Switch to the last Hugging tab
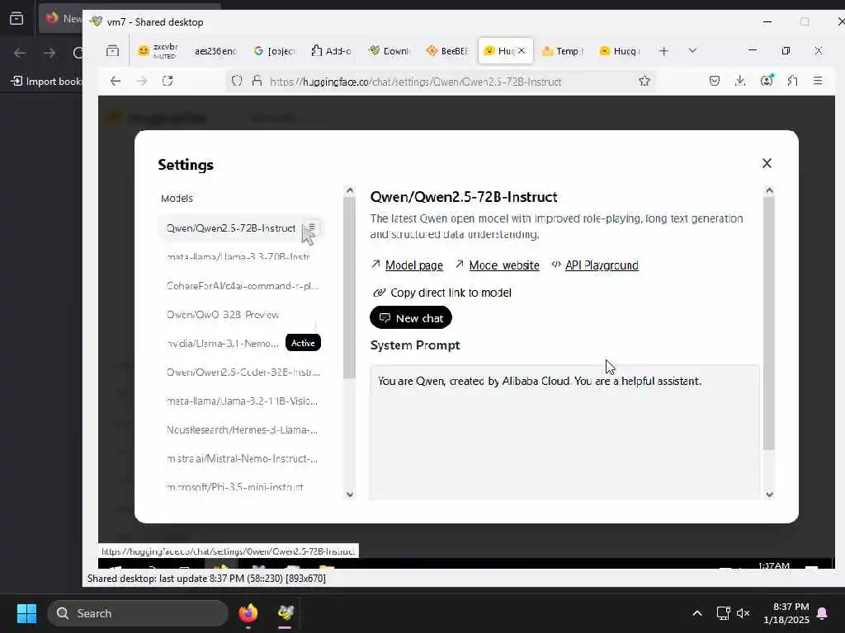The height and width of the screenshot is (633, 845). [620, 51]
